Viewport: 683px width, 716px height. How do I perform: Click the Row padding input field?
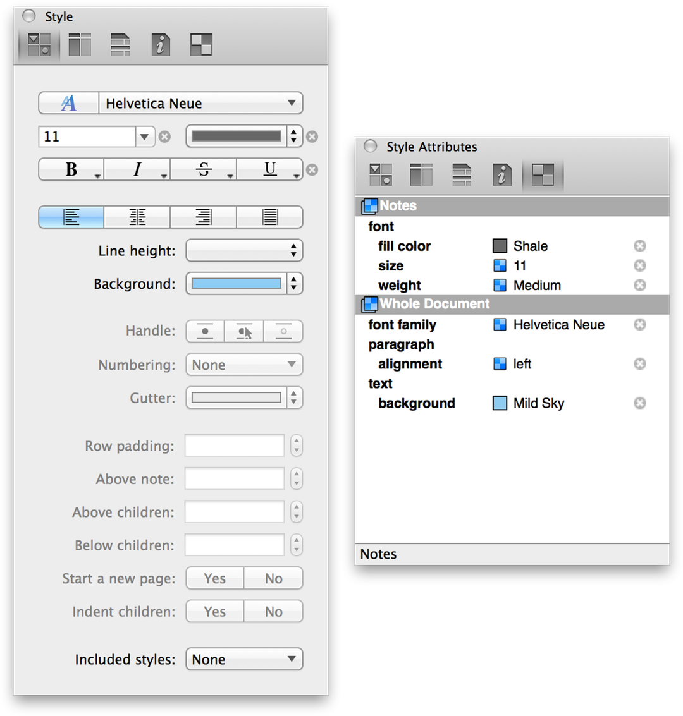tap(235, 446)
